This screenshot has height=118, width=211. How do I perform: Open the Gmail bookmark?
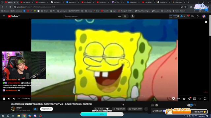point(96,11)
